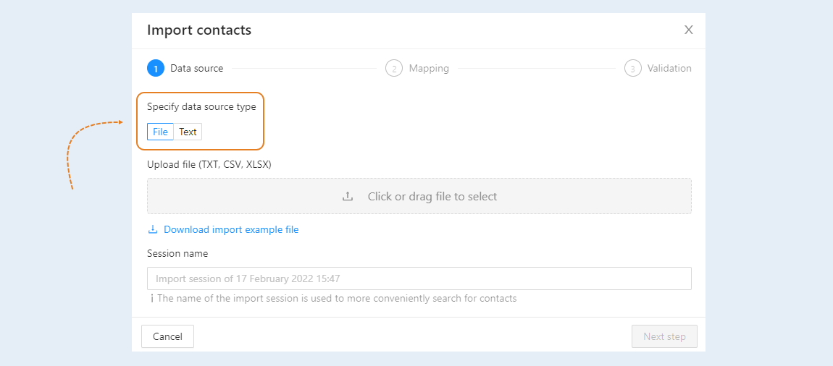Click the step 2 numbered circle
The image size is (833, 366).
pyautogui.click(x=393, y=69)
